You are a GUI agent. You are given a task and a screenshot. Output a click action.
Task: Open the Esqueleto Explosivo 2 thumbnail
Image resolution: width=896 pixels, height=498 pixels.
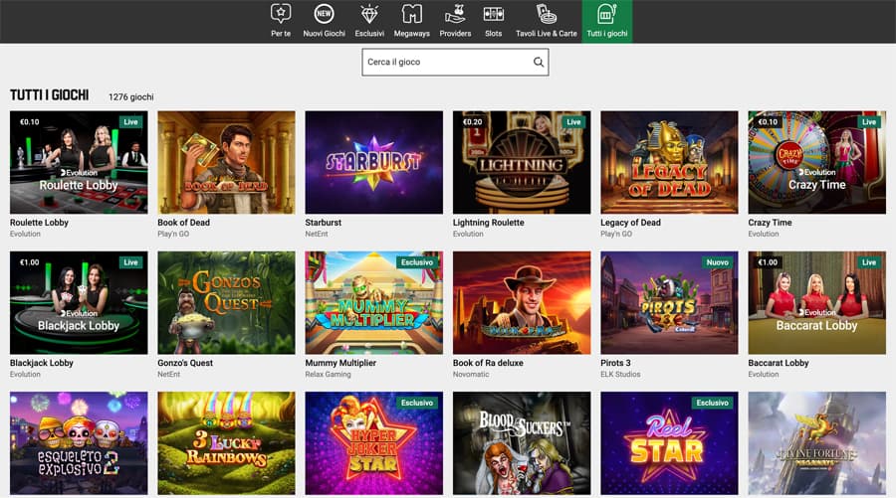79,443
